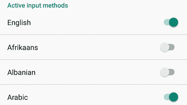The image size is (187, 105).
Task: Click the grey track of Albanian switch
Action: coord(172,72)
